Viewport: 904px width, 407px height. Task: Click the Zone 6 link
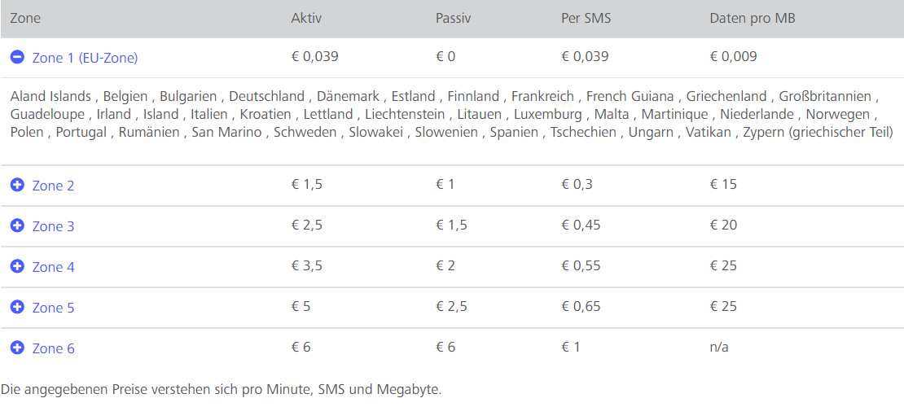pos(53,348)
